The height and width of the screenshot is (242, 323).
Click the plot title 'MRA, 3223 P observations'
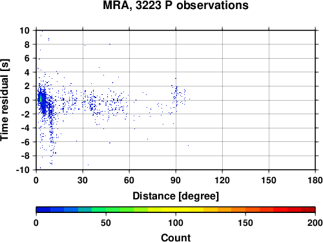point(176,5)
